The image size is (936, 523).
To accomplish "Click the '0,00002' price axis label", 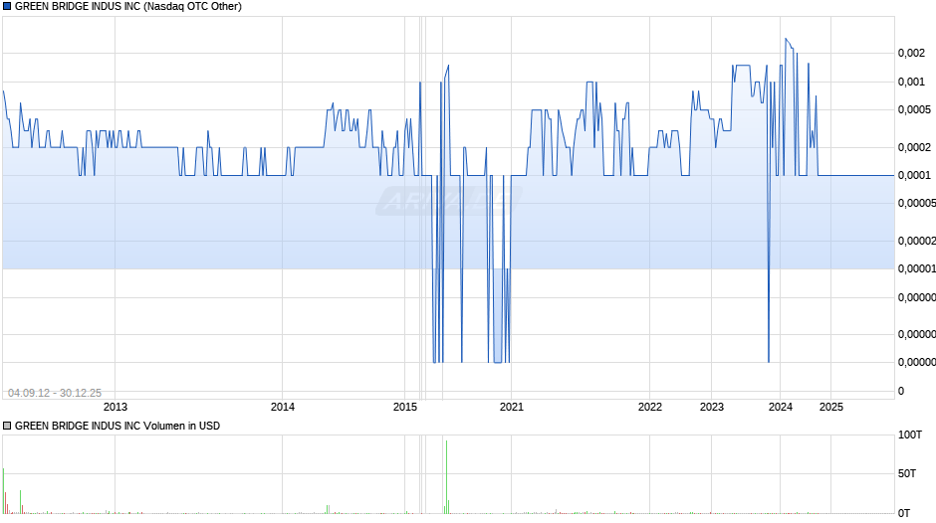I will coord(917,241).
